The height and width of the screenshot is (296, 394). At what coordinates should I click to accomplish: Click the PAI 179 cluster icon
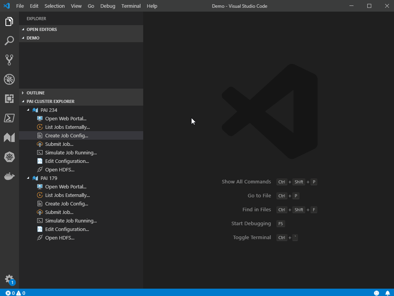[35, 178]
